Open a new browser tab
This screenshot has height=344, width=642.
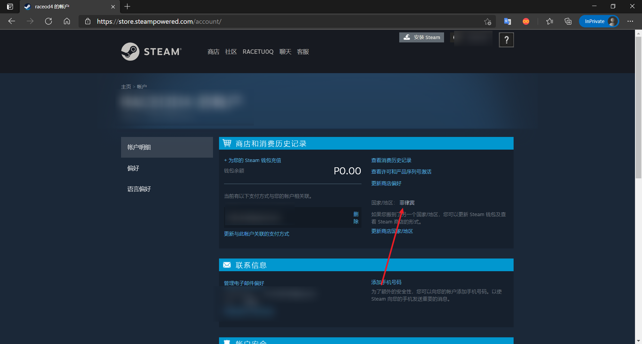(x=127, y=6)
